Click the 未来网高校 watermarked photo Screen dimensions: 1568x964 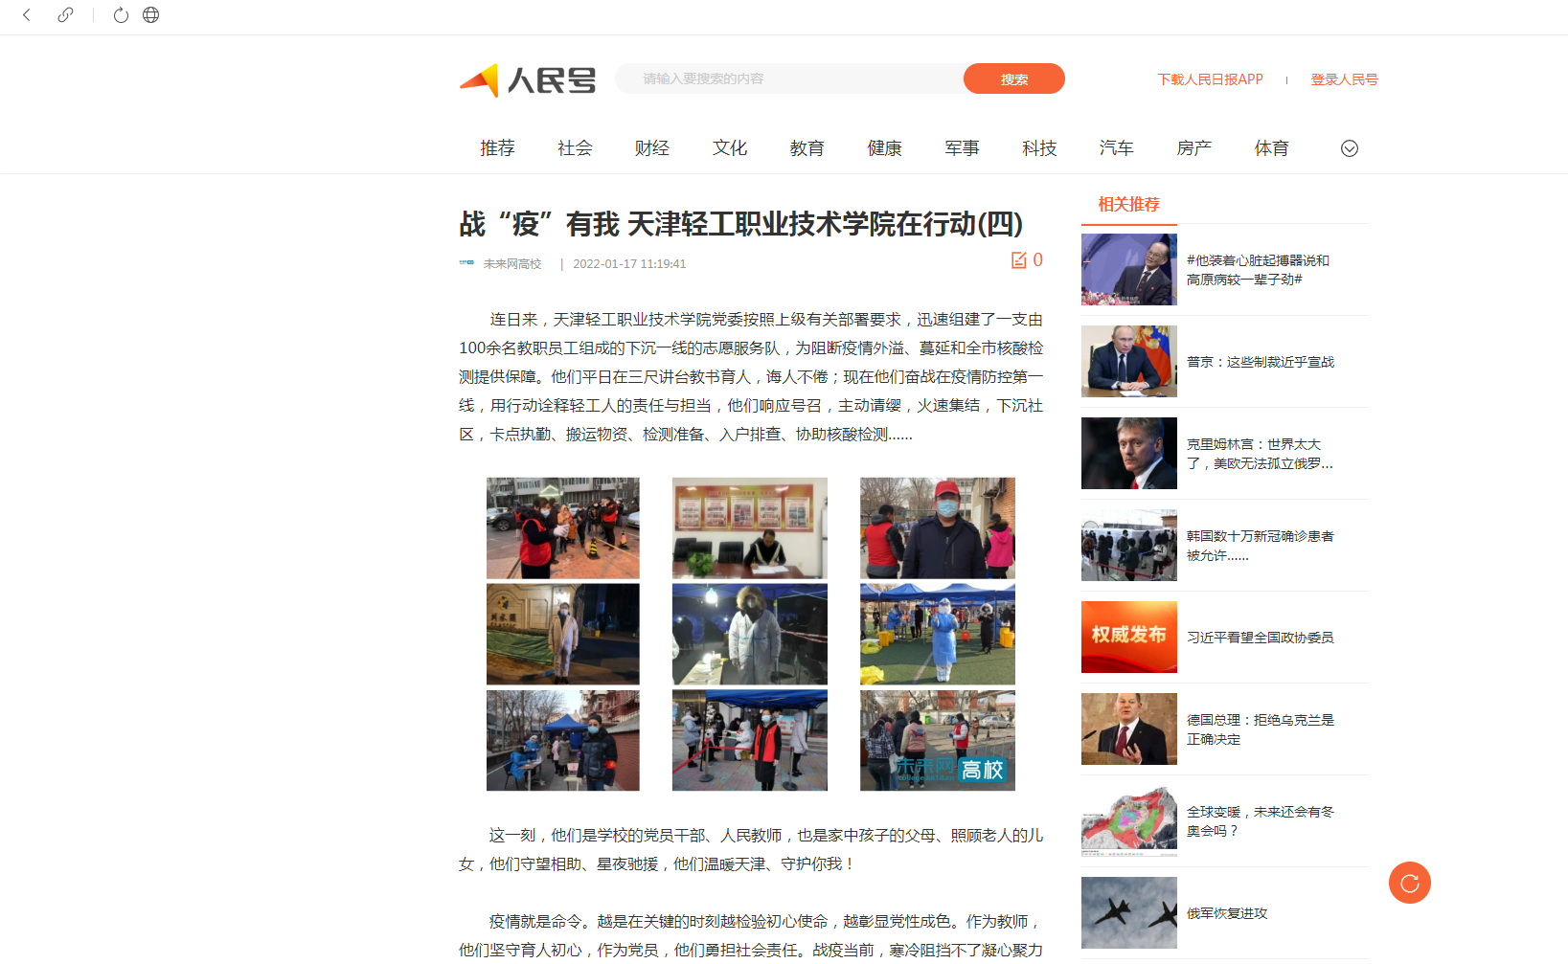(937, 740)
